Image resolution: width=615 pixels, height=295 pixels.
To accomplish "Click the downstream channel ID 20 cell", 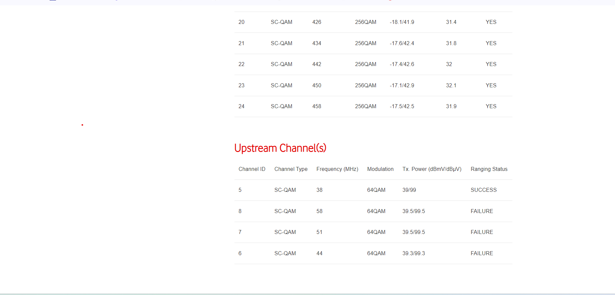I will coord(241,22).
